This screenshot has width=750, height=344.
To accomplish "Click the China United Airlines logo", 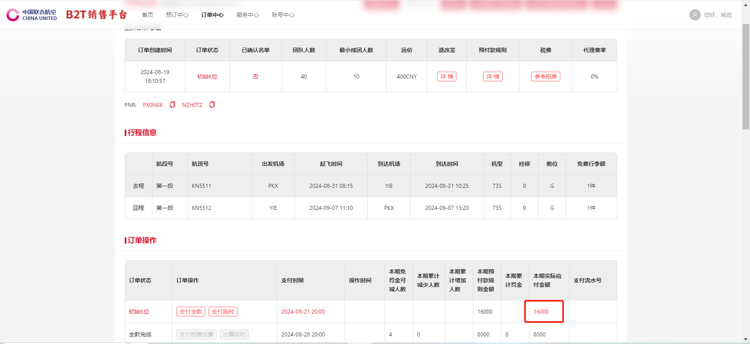I will click(32, 15).
